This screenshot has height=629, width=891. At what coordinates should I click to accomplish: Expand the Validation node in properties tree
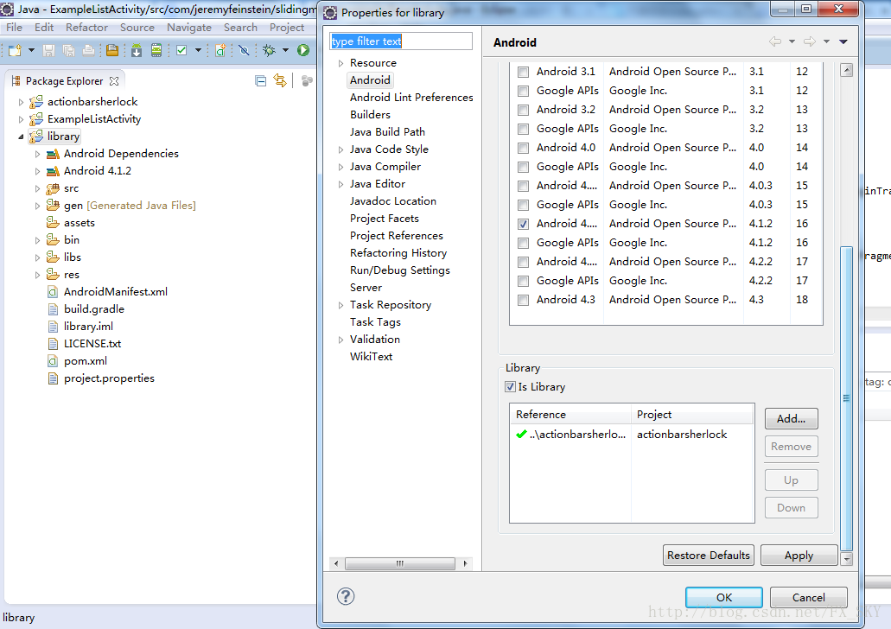(340, 340)
